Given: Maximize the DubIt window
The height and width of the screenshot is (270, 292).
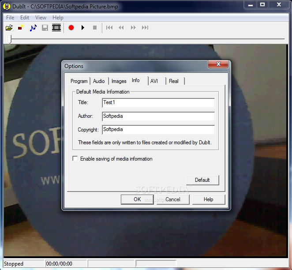Looking at the screenshot, I should (262, 5).
